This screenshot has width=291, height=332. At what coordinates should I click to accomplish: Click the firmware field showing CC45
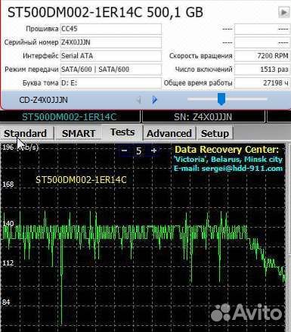(x=110, y=29)
